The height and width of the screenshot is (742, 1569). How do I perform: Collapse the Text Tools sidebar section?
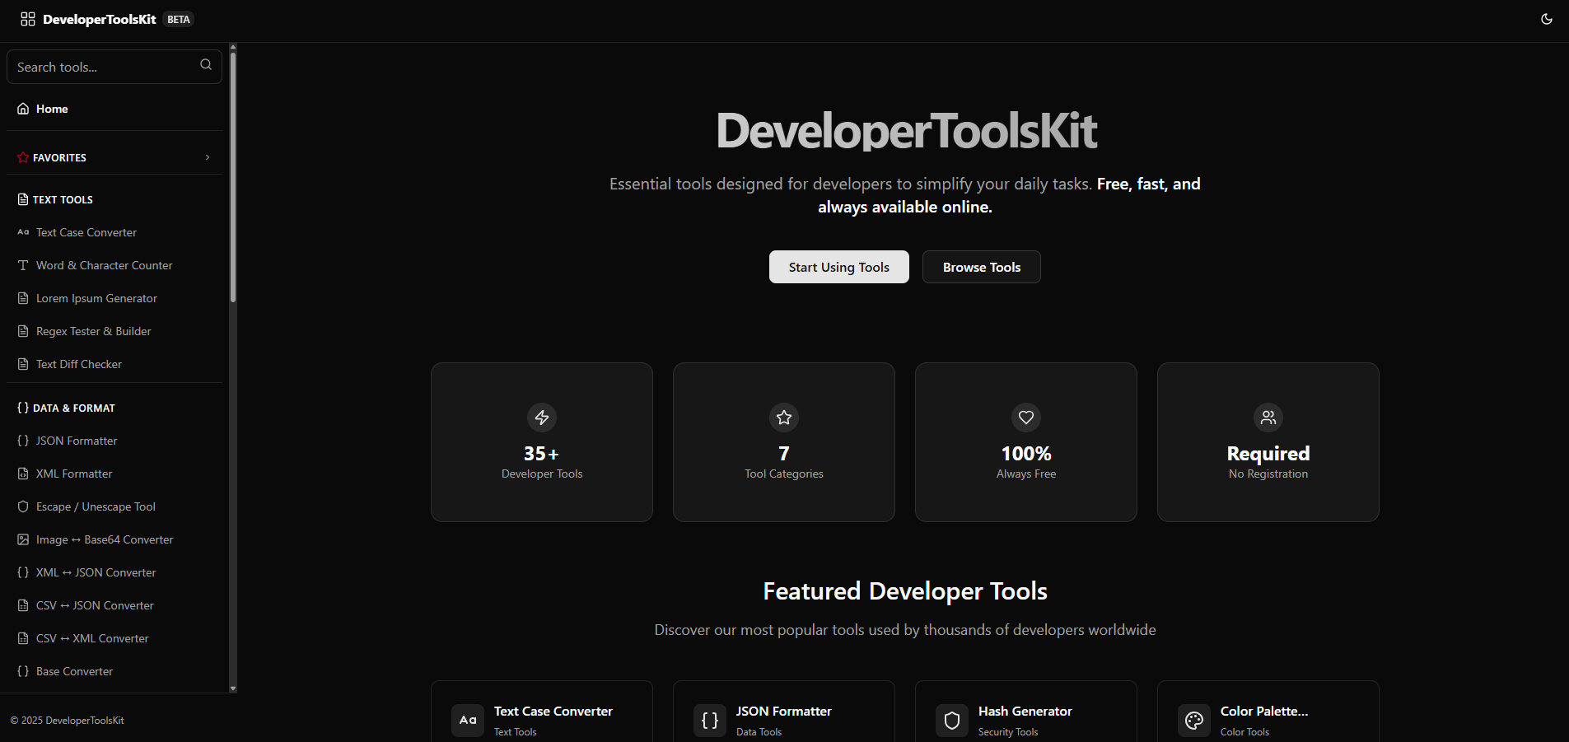pos(63,200)
